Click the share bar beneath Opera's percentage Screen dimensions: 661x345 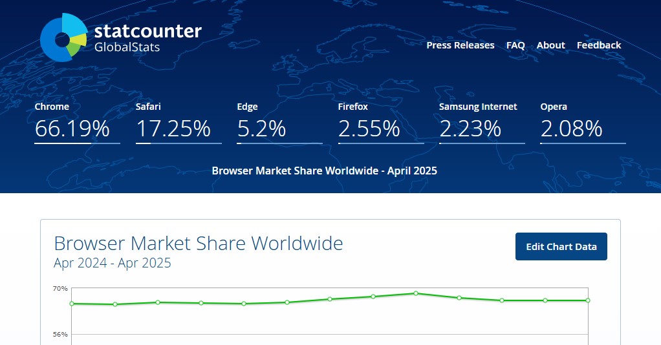[583, 143]
